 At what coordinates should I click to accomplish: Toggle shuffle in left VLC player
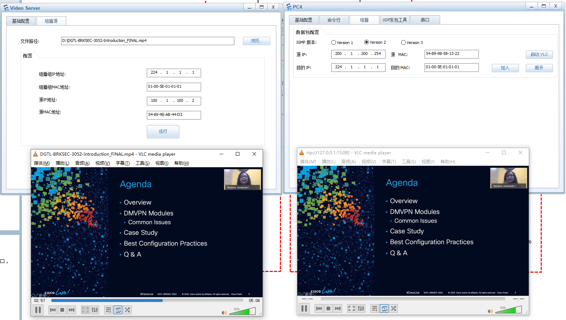click(x=127, y=310)
